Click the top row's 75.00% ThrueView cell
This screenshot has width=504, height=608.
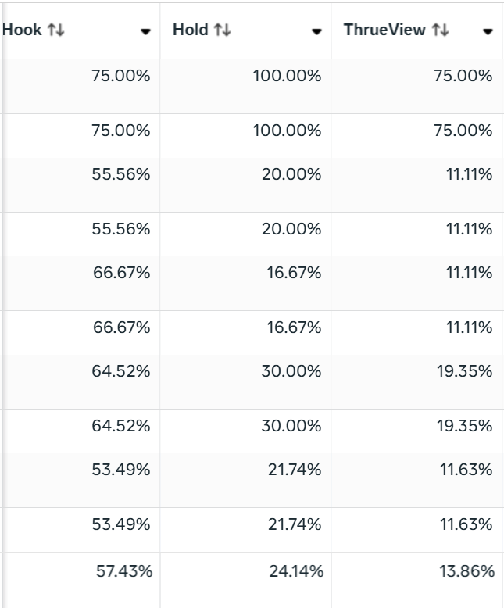pyautogui.click(x=463, y=77)
